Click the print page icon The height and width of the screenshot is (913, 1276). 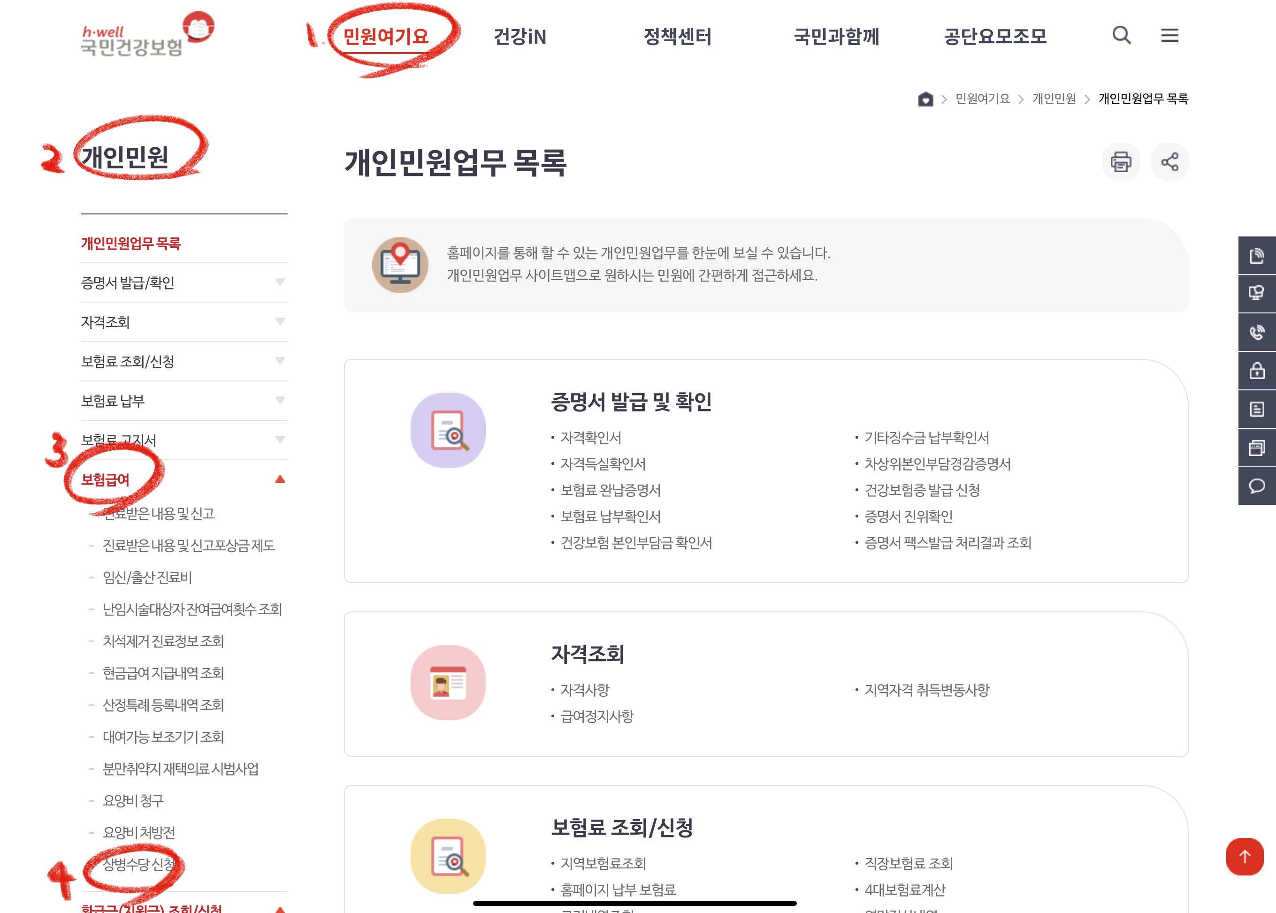[x=1120, y=162]
